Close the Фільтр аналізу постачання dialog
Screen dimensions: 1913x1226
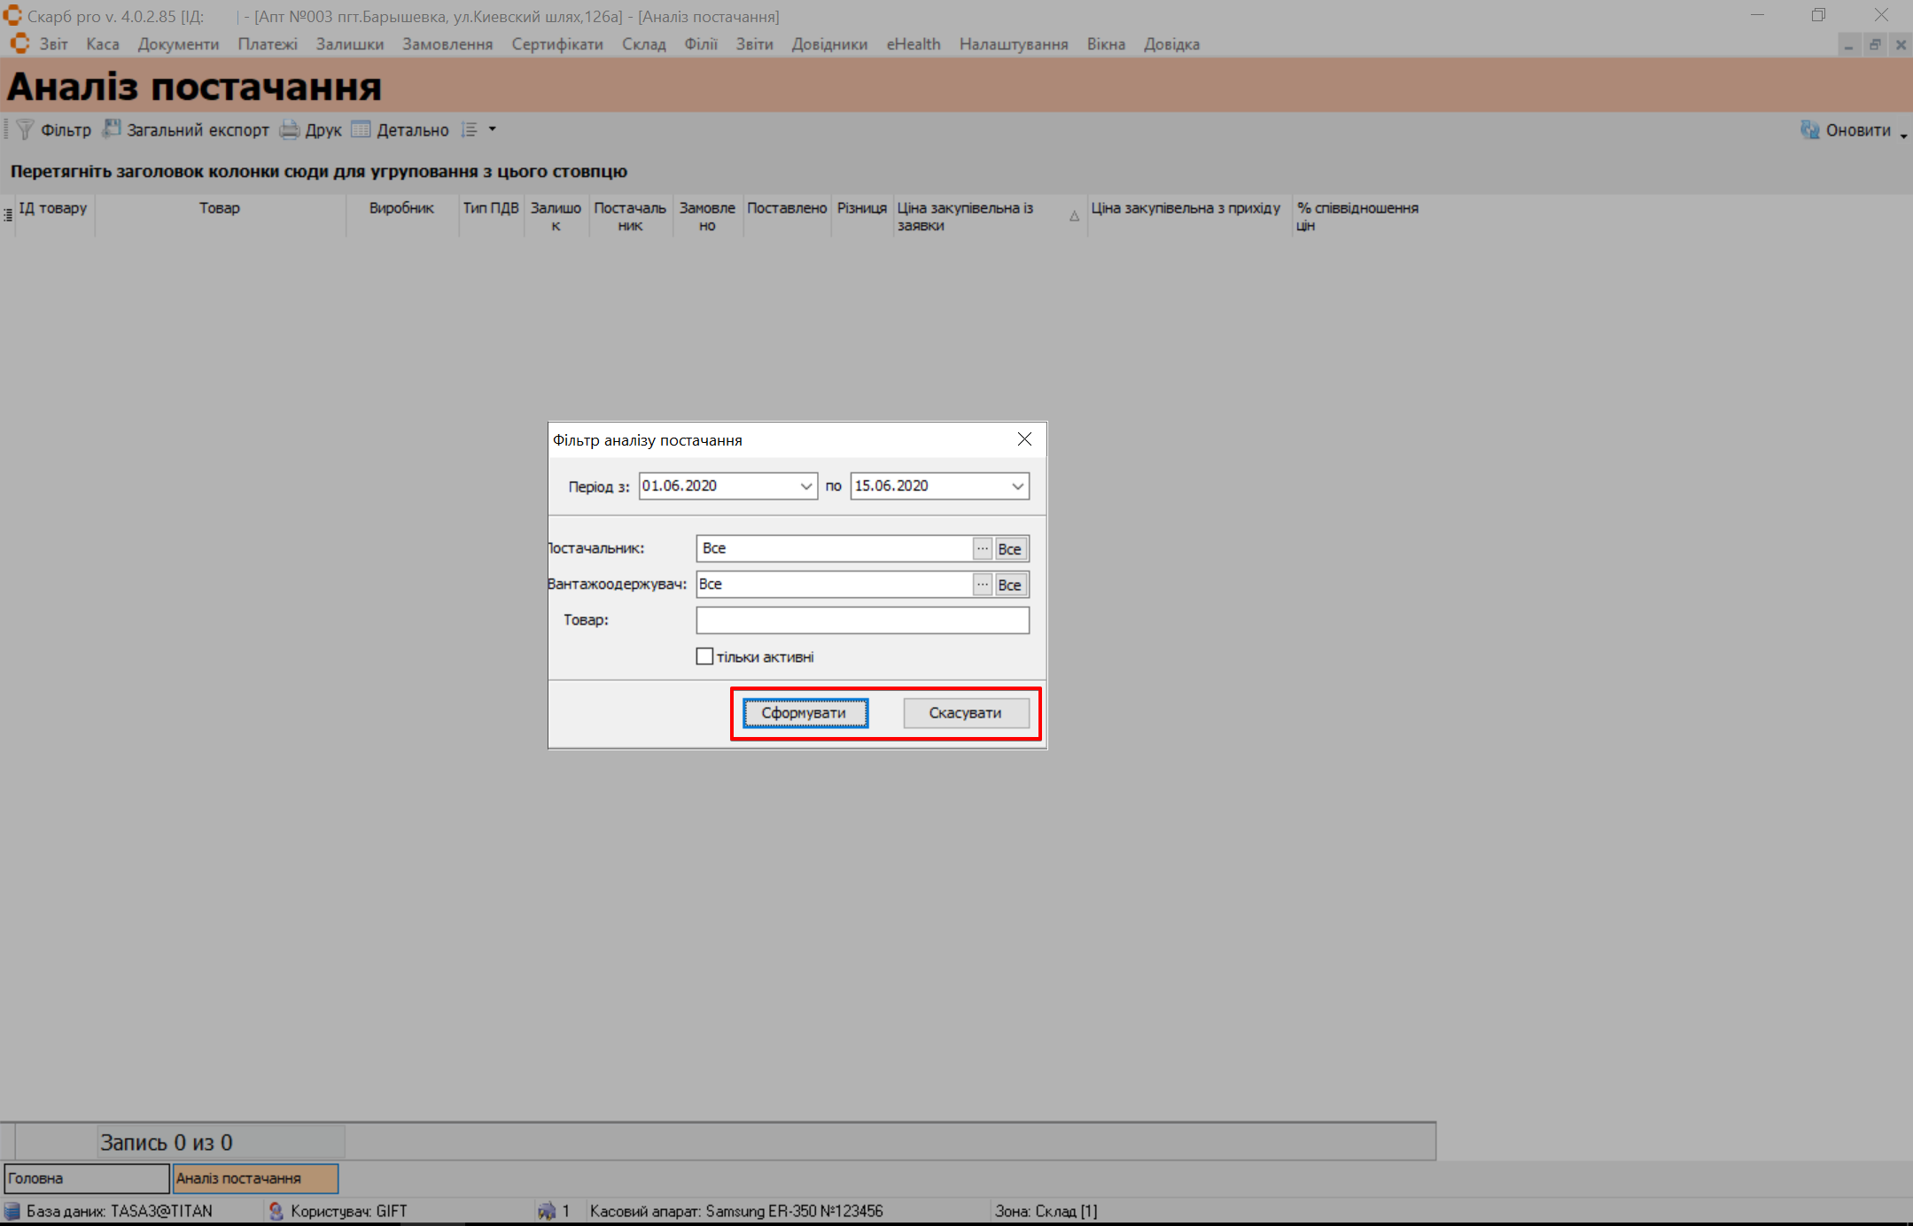click(x=1024, y=439)
